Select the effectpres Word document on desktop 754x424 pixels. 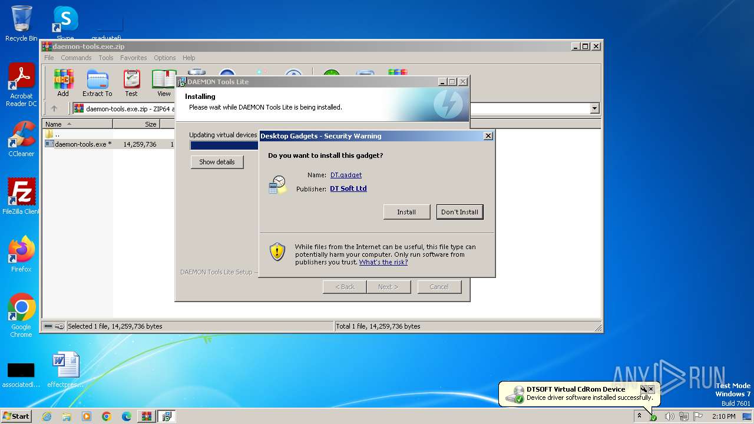click(65, 370)
